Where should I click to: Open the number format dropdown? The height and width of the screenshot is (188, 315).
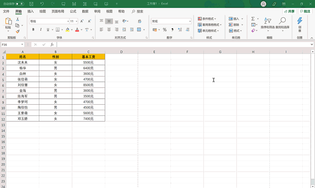(190, 21)
